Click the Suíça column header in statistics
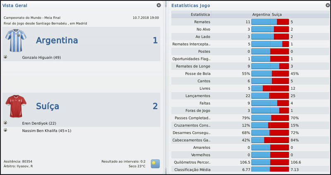This screenshot has width=331, height=175. coord(277,14)
